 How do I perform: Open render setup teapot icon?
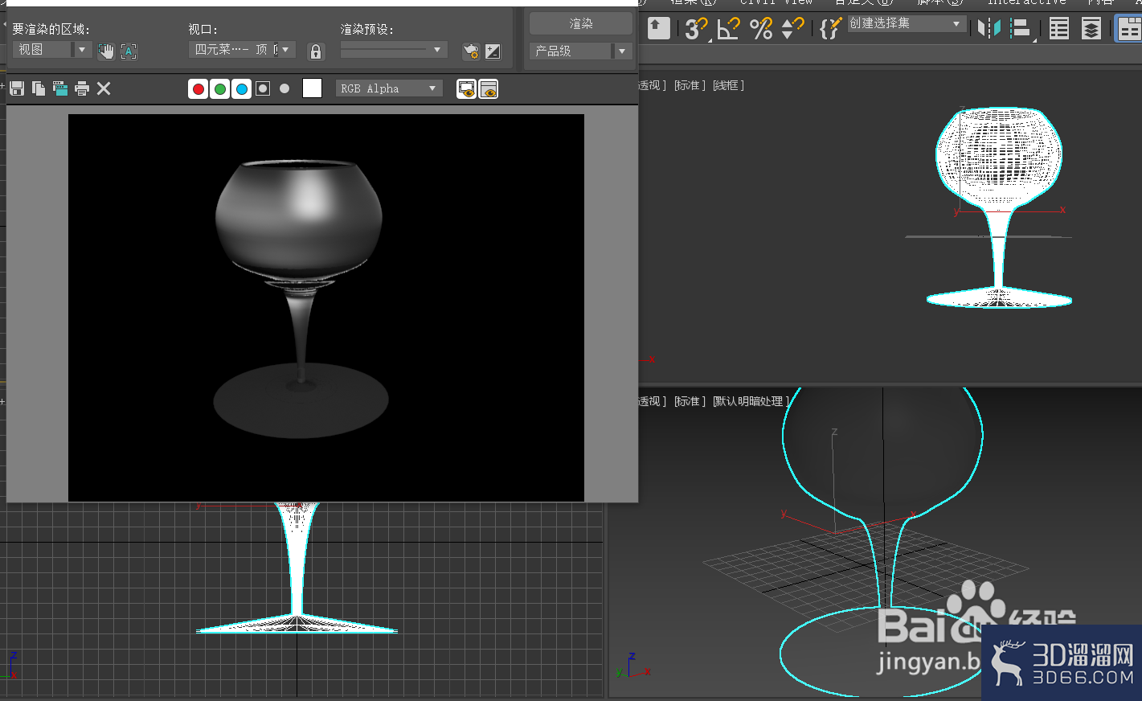click(471, 51)
